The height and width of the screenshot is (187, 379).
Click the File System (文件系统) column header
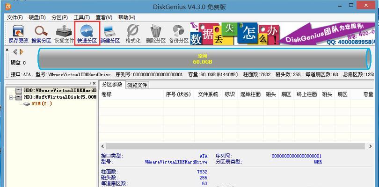(x=208, y=94)
